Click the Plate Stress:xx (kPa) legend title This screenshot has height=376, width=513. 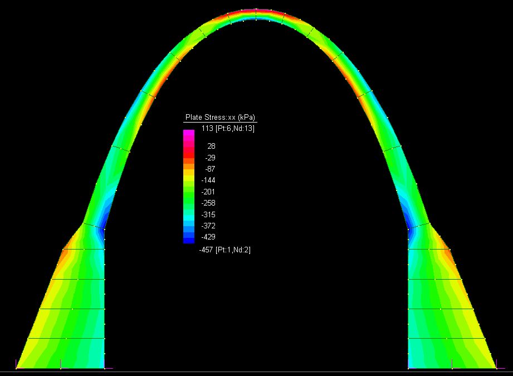[220, 118]
